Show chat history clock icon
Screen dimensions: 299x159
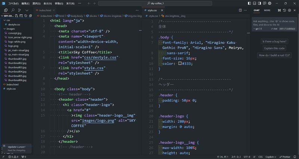pos(284,10)
